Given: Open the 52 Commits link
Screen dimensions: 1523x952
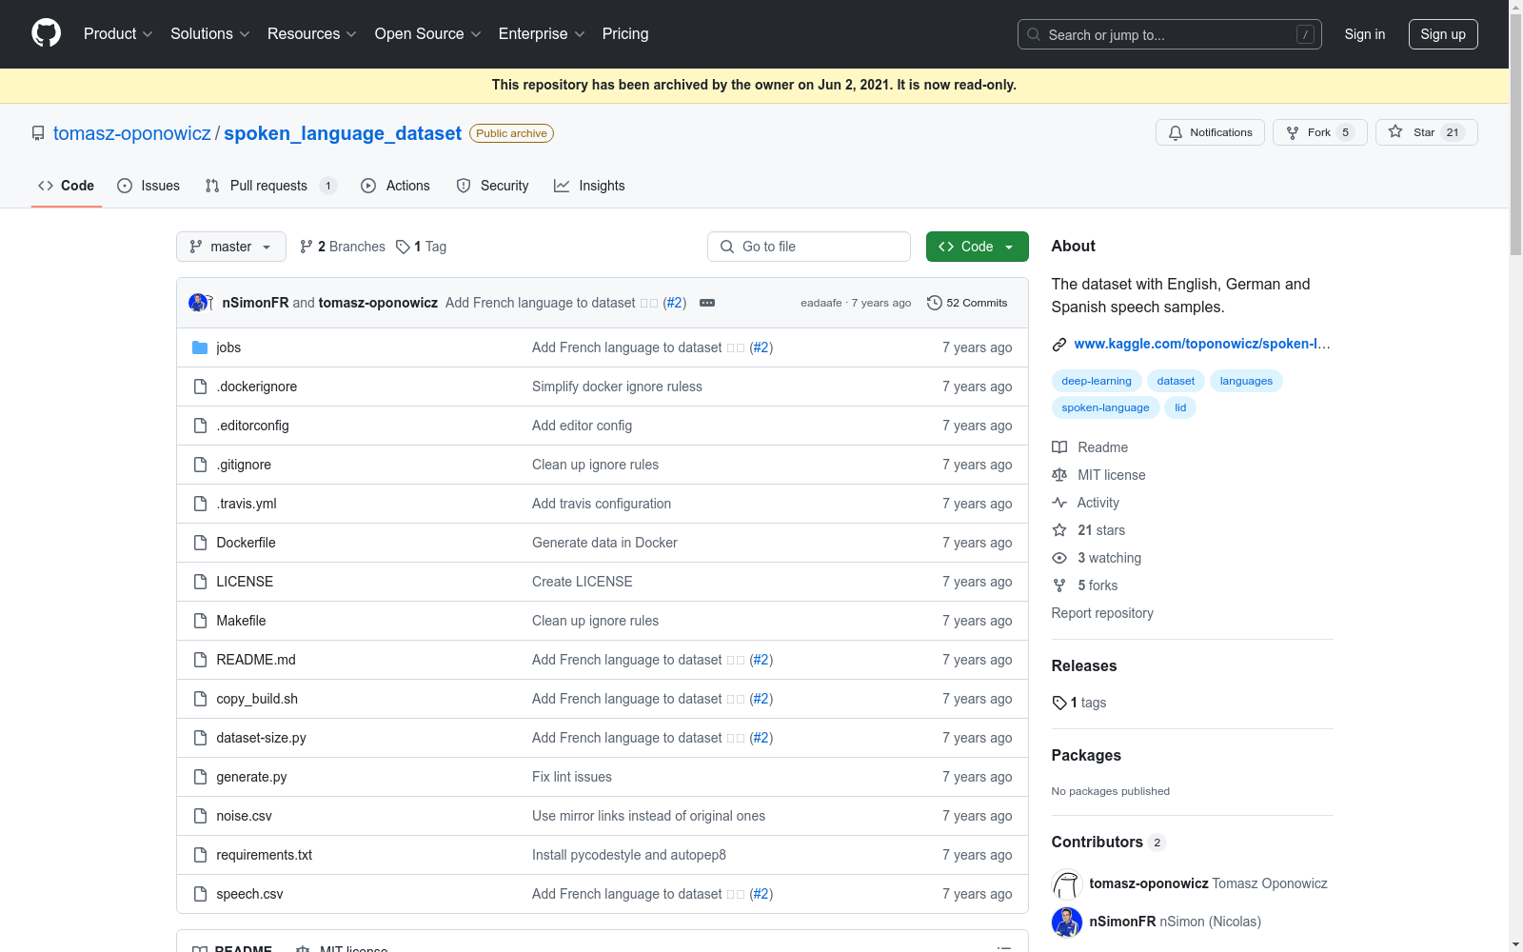Looking at the screenshot, I should (967, 303).
